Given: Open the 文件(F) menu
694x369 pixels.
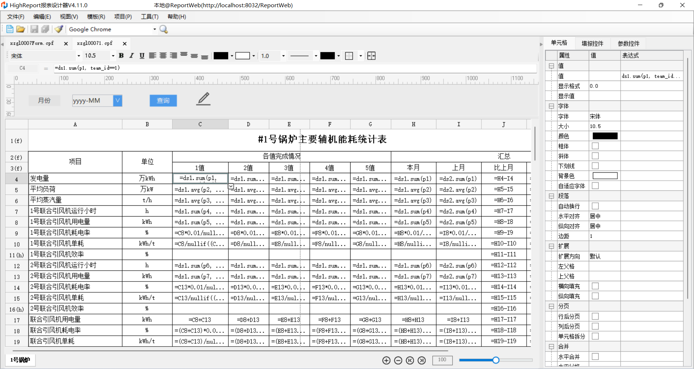Looking at the screenshot, I should pos(16,17).
